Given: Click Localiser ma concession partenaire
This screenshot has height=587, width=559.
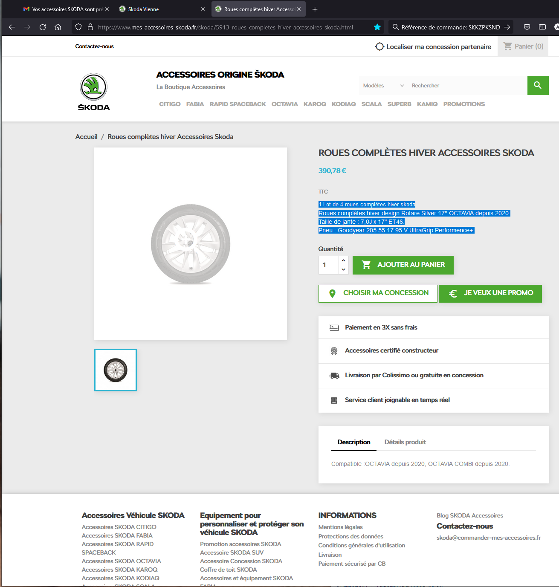Looking at the screenshot, I should pyautogui.click(x=439, y=47).
